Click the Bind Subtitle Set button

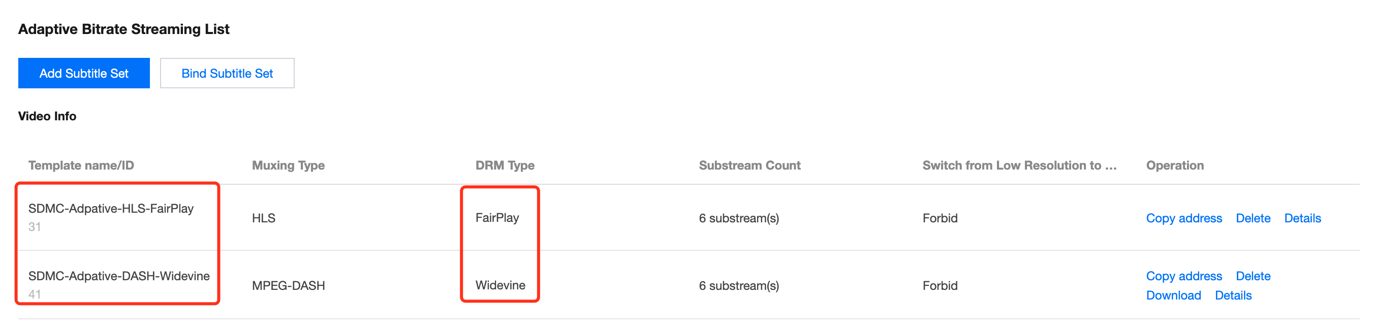click(x=227, y=73)
